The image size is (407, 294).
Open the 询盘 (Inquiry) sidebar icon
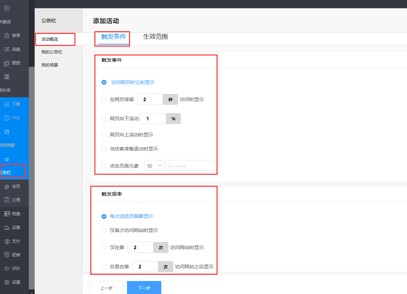(x=7, y=49)
